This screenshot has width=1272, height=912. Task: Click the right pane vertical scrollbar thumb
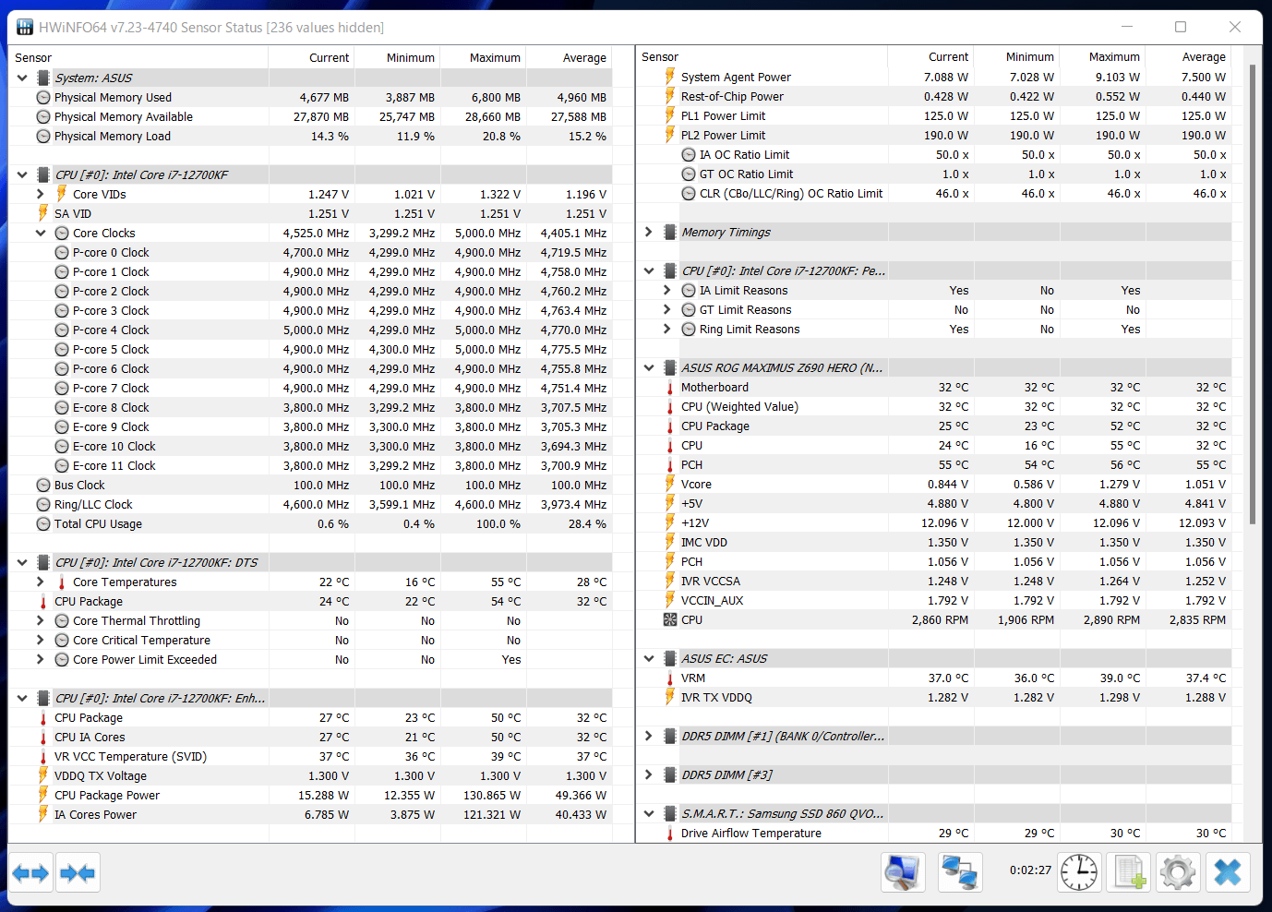pos(1252,295)
